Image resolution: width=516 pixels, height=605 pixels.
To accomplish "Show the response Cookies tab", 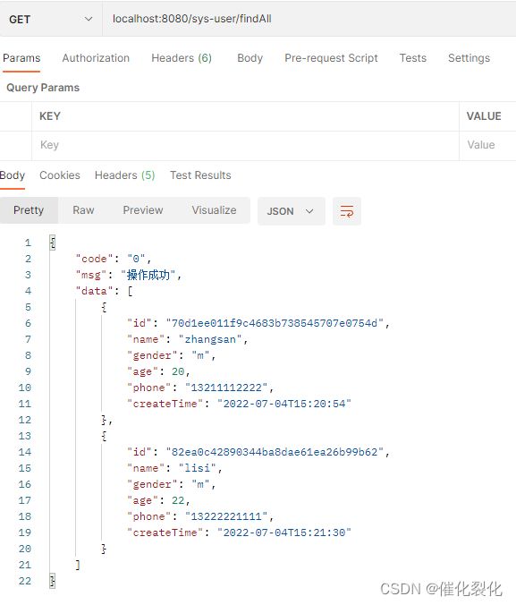I will pyautogui.click(x=60, y=175).
